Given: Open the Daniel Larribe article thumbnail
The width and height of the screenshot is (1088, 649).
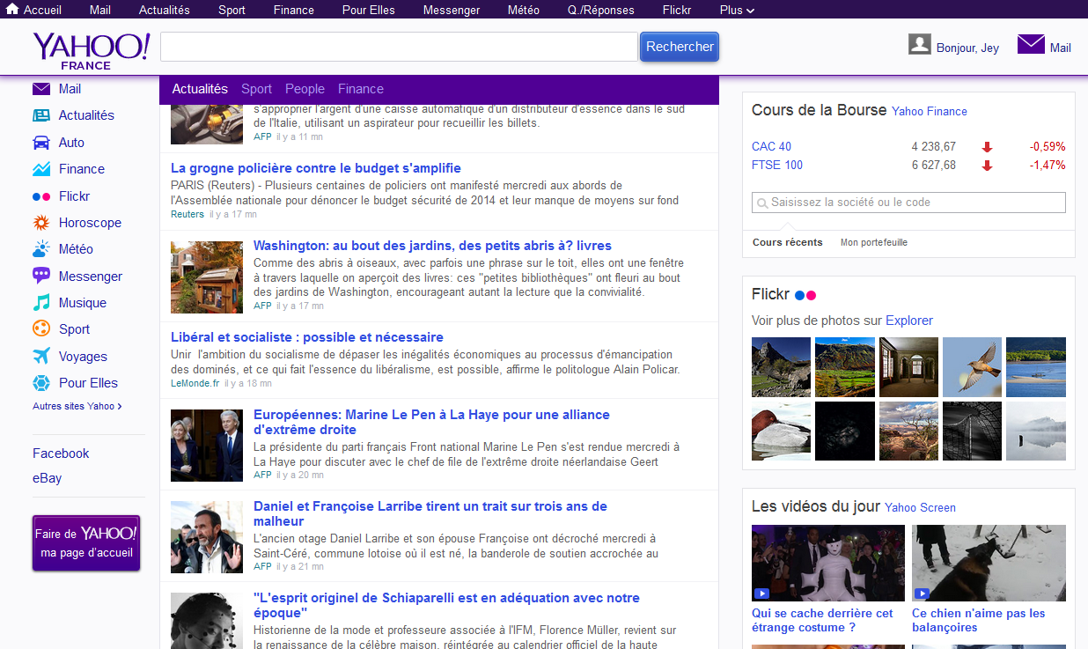Looking at the screenshot, I should (x=207, y=537).
